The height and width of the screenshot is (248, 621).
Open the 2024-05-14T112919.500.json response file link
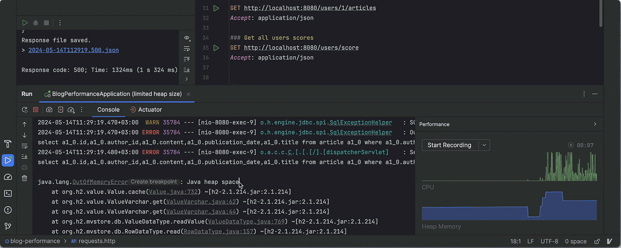(x=73, y=50)
